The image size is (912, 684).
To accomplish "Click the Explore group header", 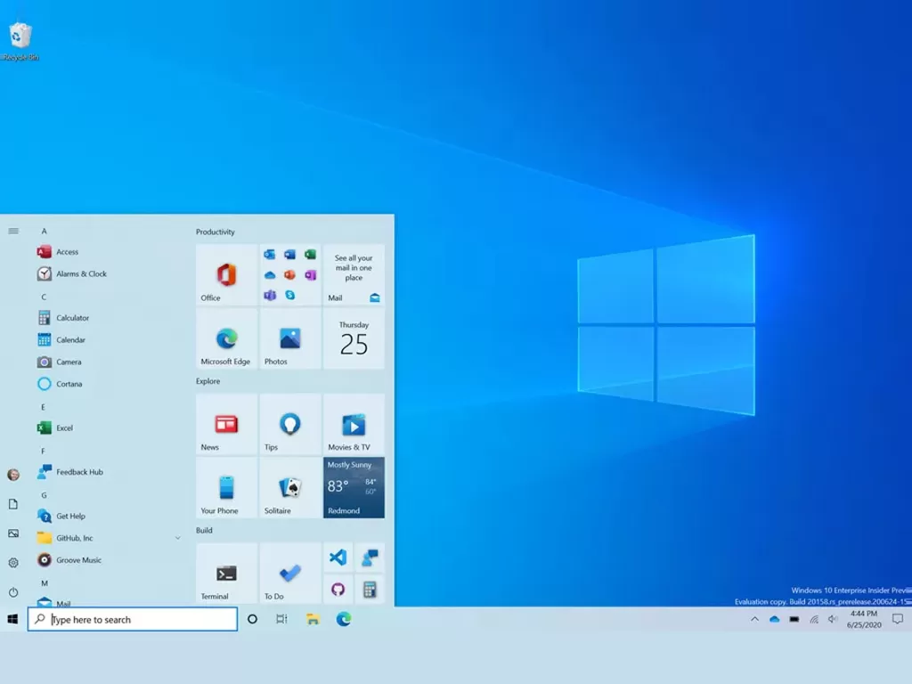I will point(208,381).
